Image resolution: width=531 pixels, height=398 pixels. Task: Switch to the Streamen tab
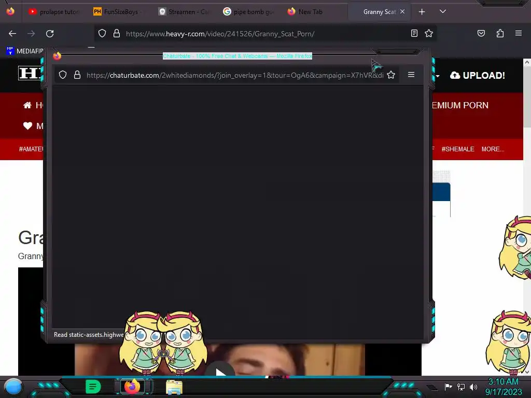(183, 12)
